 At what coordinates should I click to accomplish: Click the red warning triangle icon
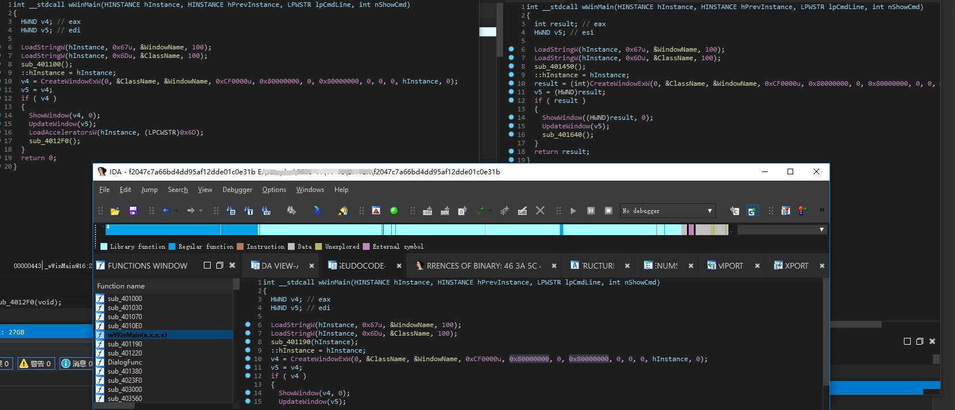376,211
